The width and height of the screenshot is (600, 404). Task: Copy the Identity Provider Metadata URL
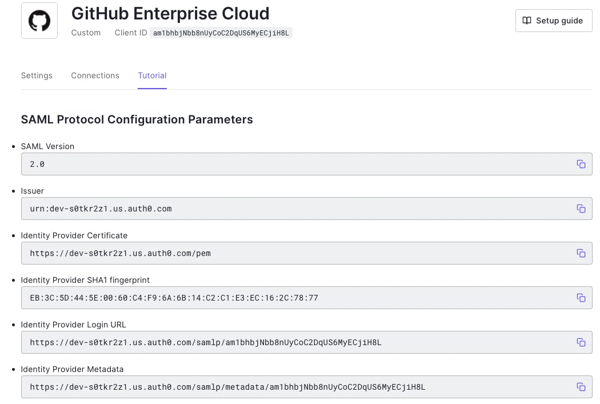[581, 387]
